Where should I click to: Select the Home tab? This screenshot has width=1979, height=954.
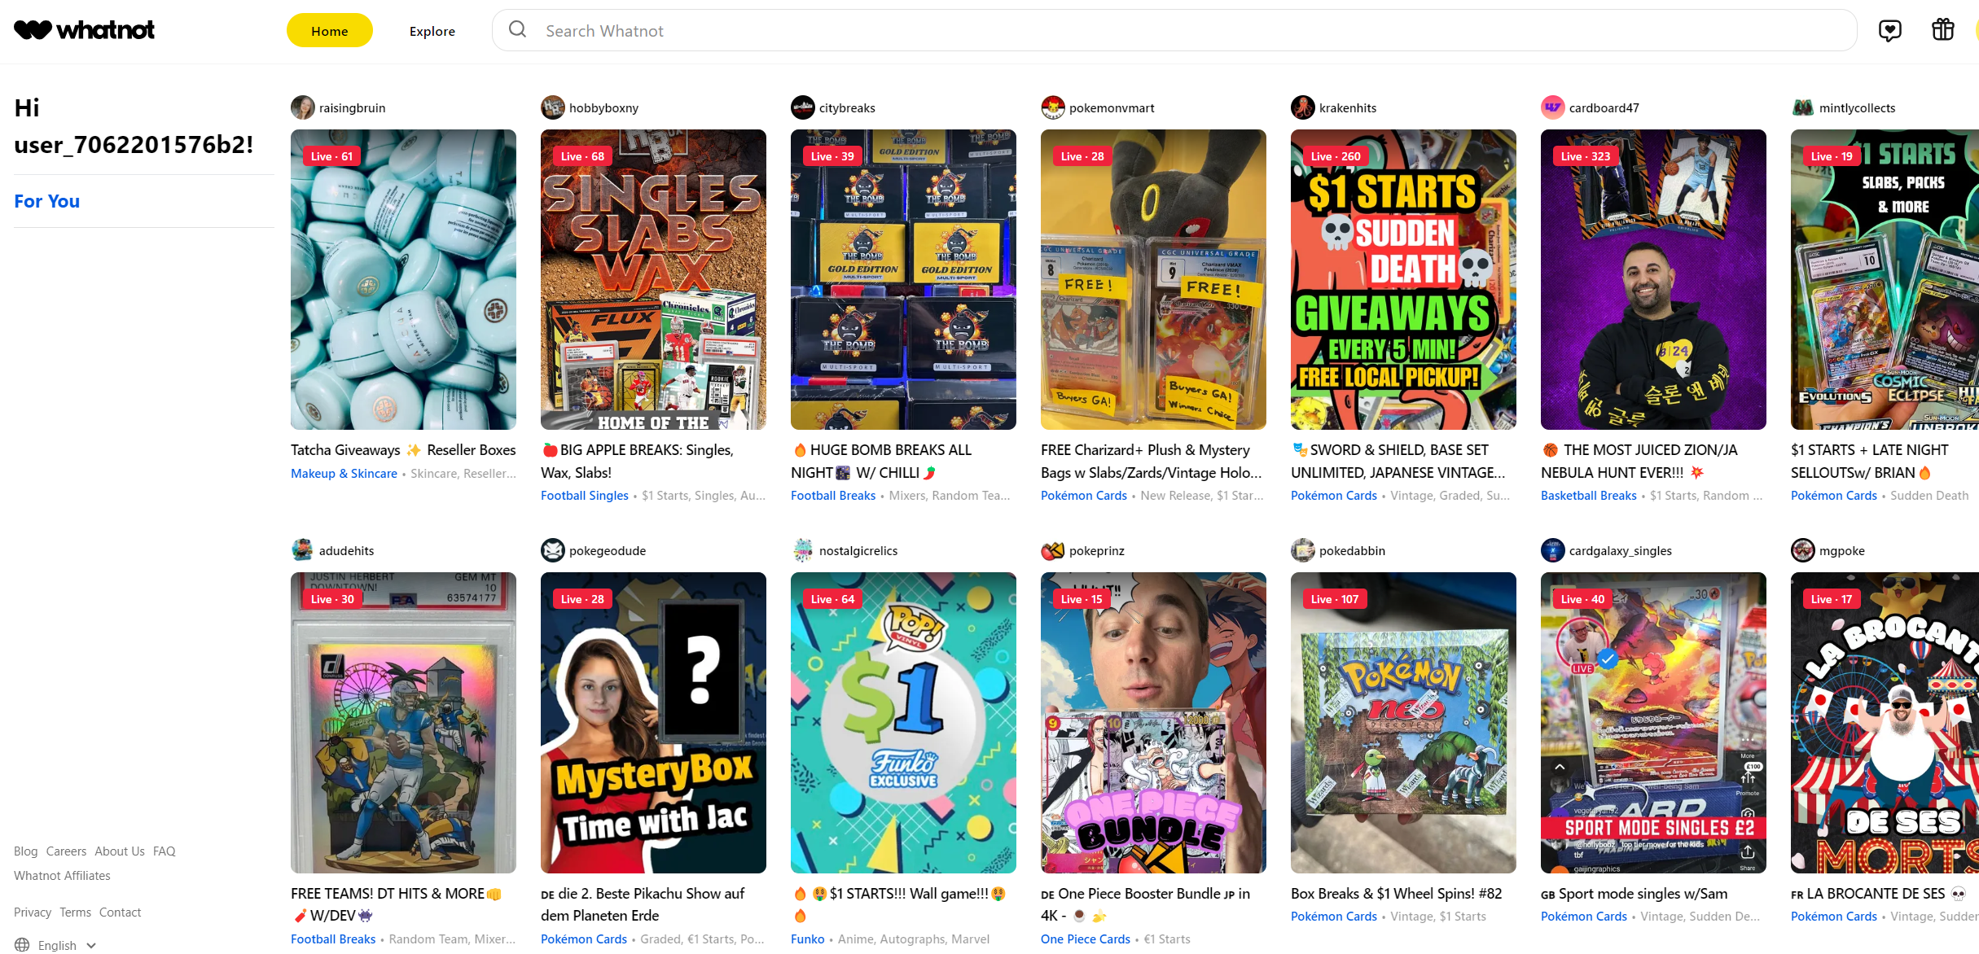[329, 31]
